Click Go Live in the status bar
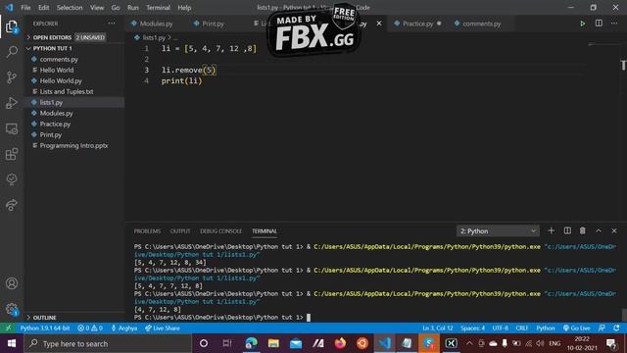Viewport: 627px width, 353px height. pos(576,328)
